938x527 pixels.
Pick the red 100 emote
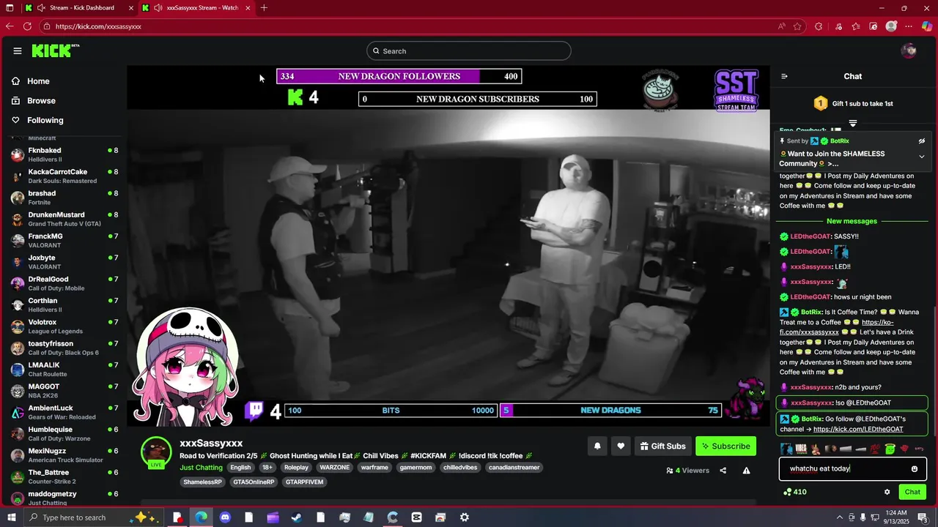[x=875, y=449]
